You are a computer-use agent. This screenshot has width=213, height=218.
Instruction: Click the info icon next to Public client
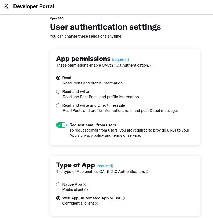click(86, 190)
